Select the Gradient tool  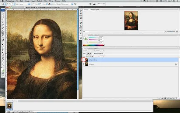(3, 40)
